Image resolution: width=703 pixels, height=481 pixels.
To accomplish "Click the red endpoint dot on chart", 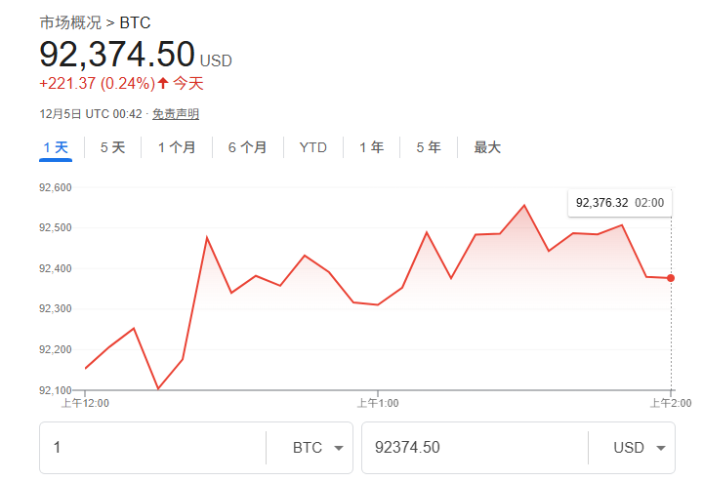I will (671, 278).
